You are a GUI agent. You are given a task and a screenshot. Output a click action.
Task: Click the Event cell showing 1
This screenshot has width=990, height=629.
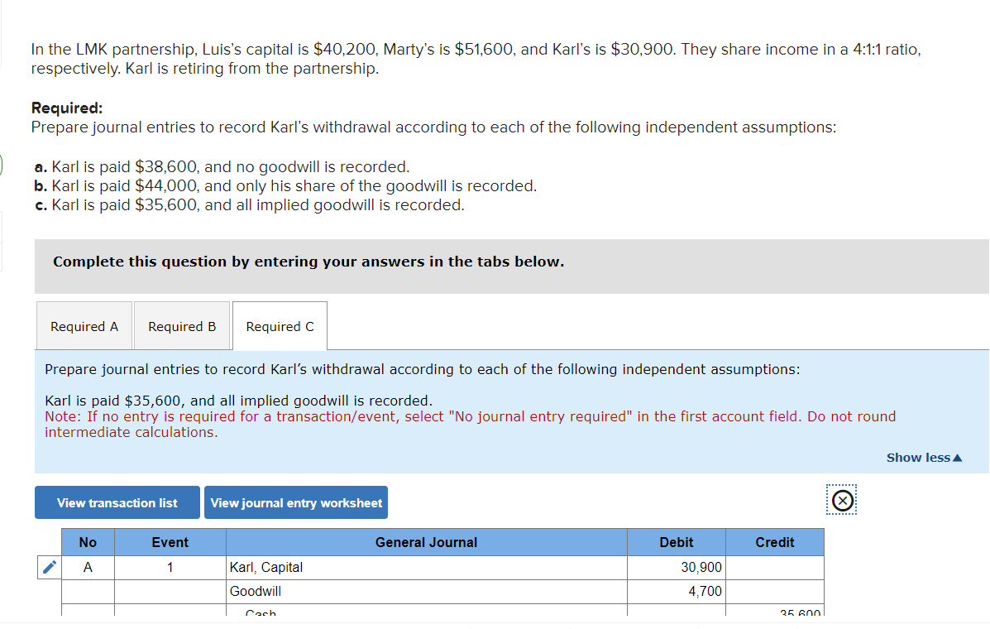click(170, 567)
